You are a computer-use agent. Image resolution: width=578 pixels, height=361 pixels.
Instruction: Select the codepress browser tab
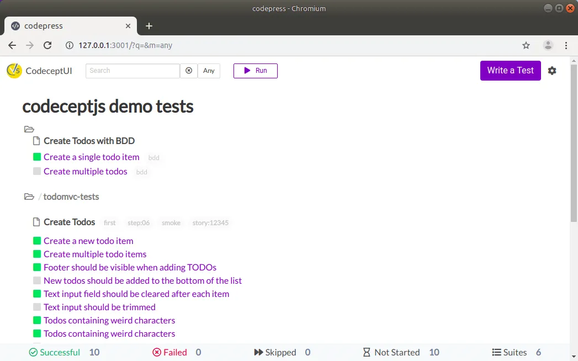pos(66,26)
